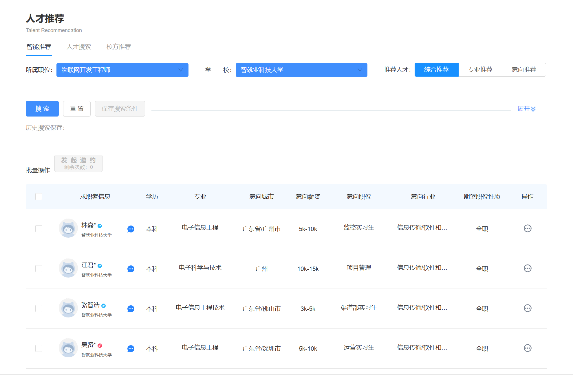Viewport: 573px width, 375px height.
Task: Open actions ellipsis for 吴贤* row
Action: pos(528,348)
